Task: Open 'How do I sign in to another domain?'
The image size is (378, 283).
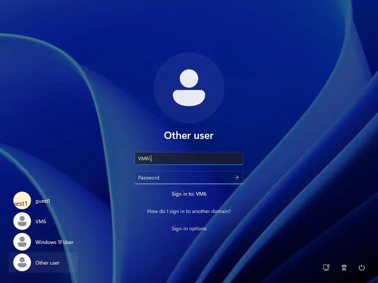Action: 189,211
